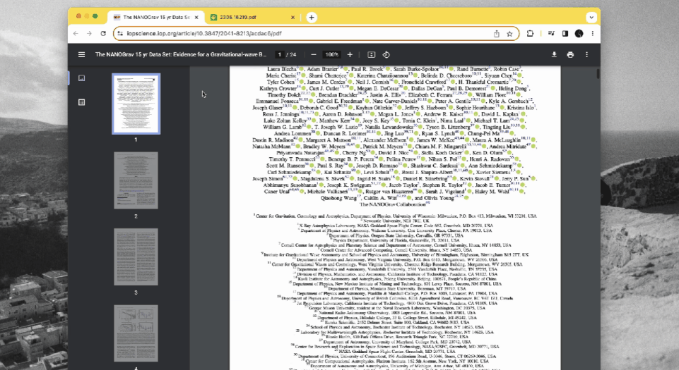Download the PDF document
This screenshot has width=679, height=370.
(x=554, y=54)
